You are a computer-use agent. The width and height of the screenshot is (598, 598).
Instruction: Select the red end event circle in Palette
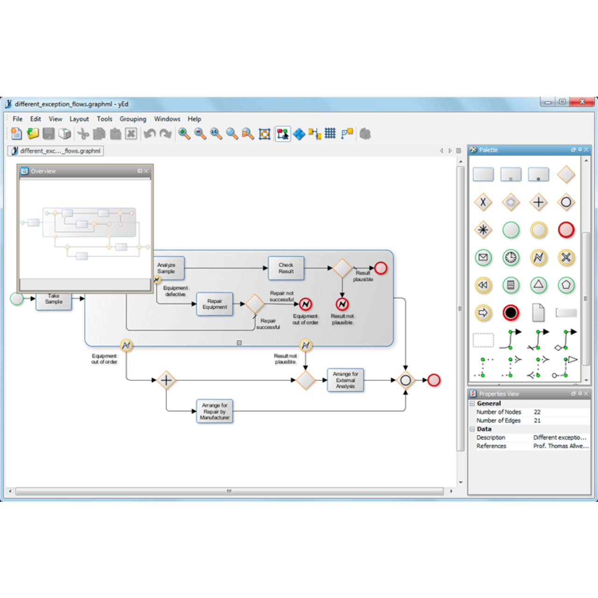566,230
